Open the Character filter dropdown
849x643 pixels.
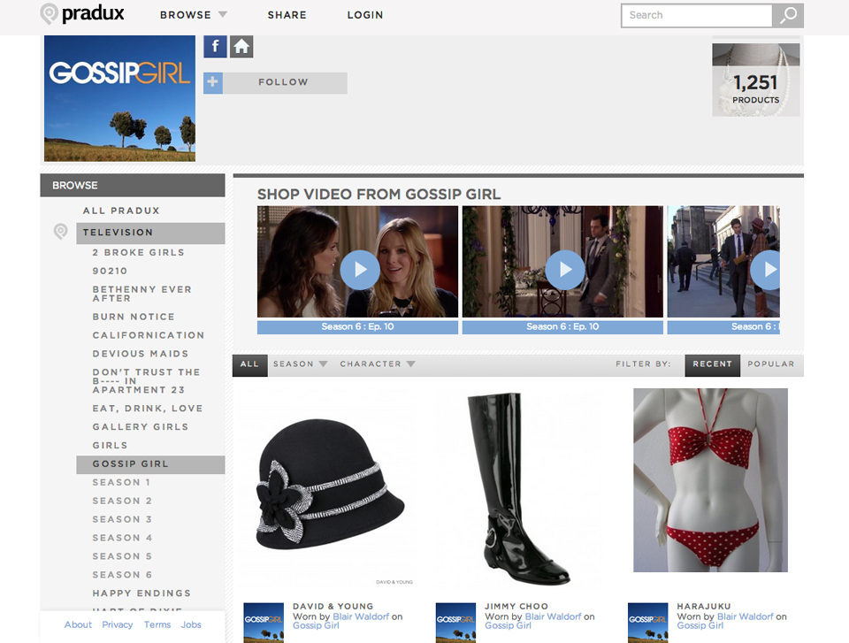(x=378, y=364)
